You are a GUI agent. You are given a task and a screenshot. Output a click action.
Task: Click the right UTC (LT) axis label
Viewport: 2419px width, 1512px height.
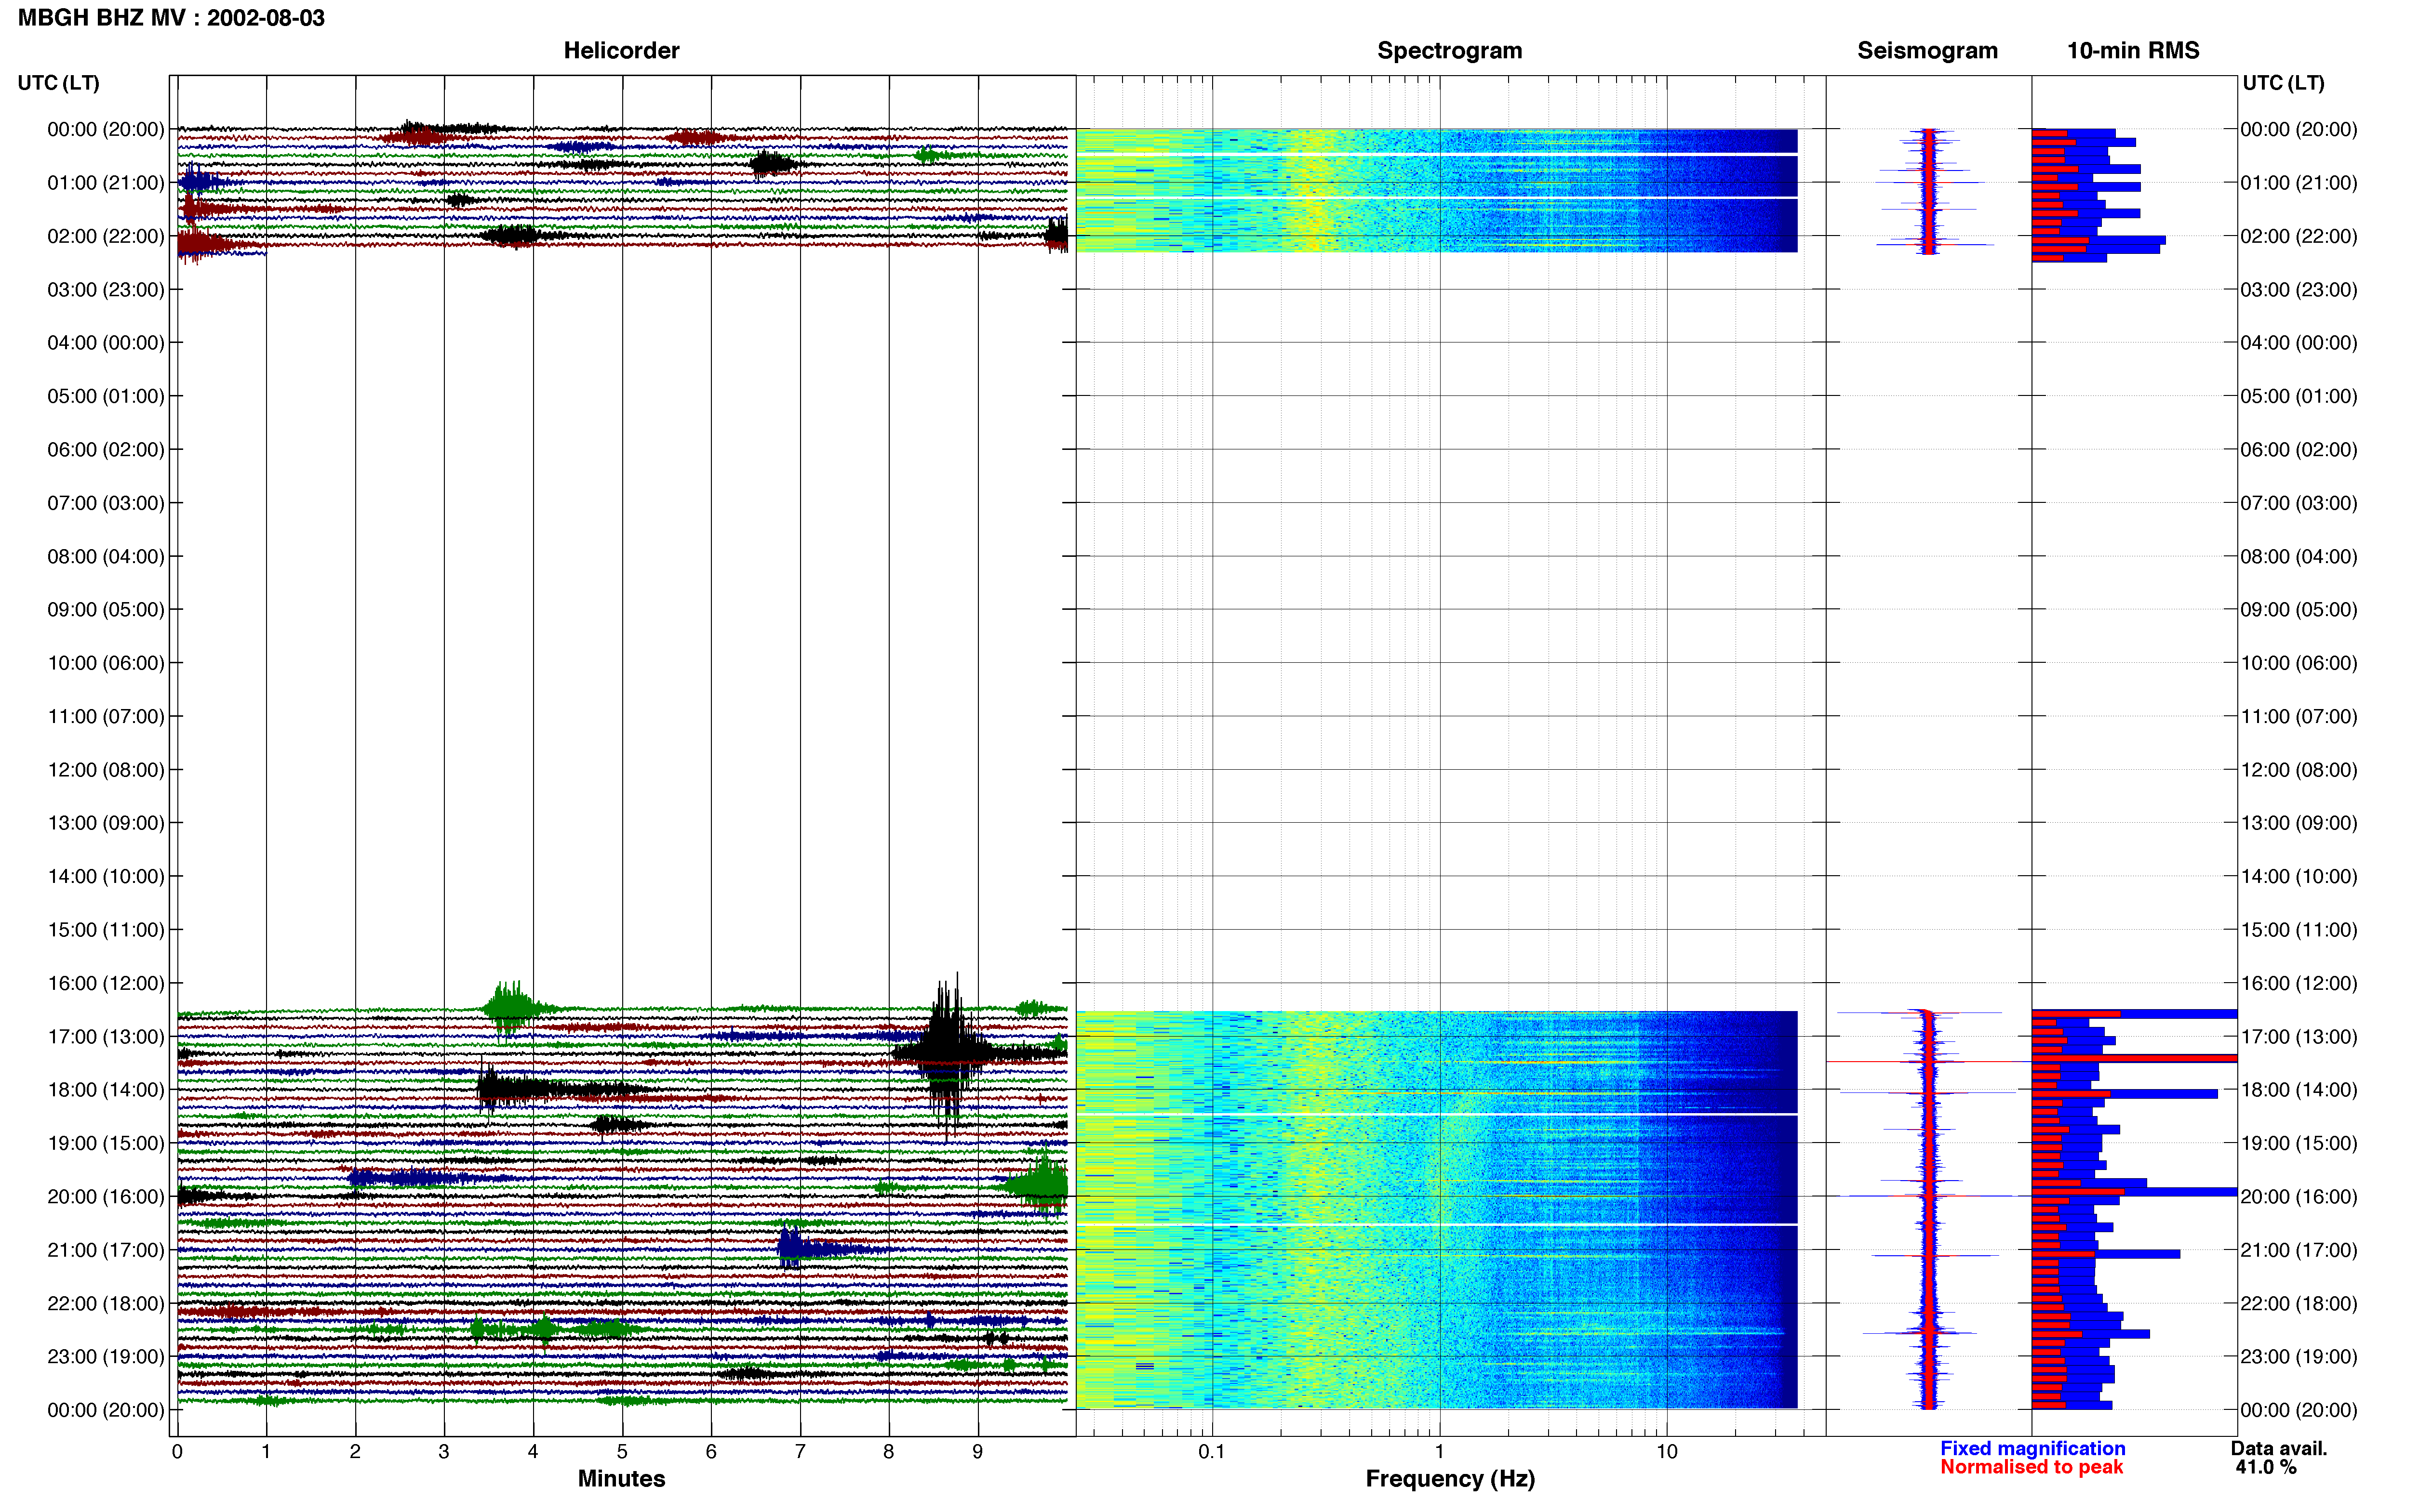2283,83
